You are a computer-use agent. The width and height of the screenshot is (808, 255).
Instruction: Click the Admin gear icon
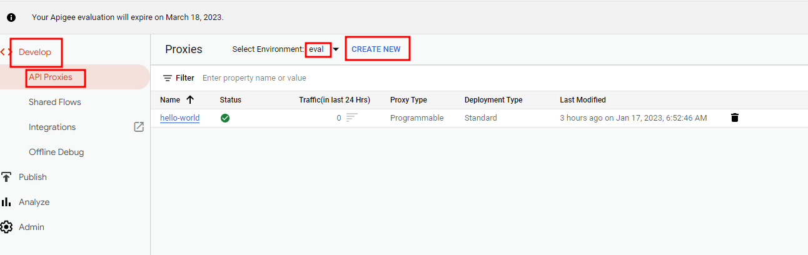click(x=6, y=227)
